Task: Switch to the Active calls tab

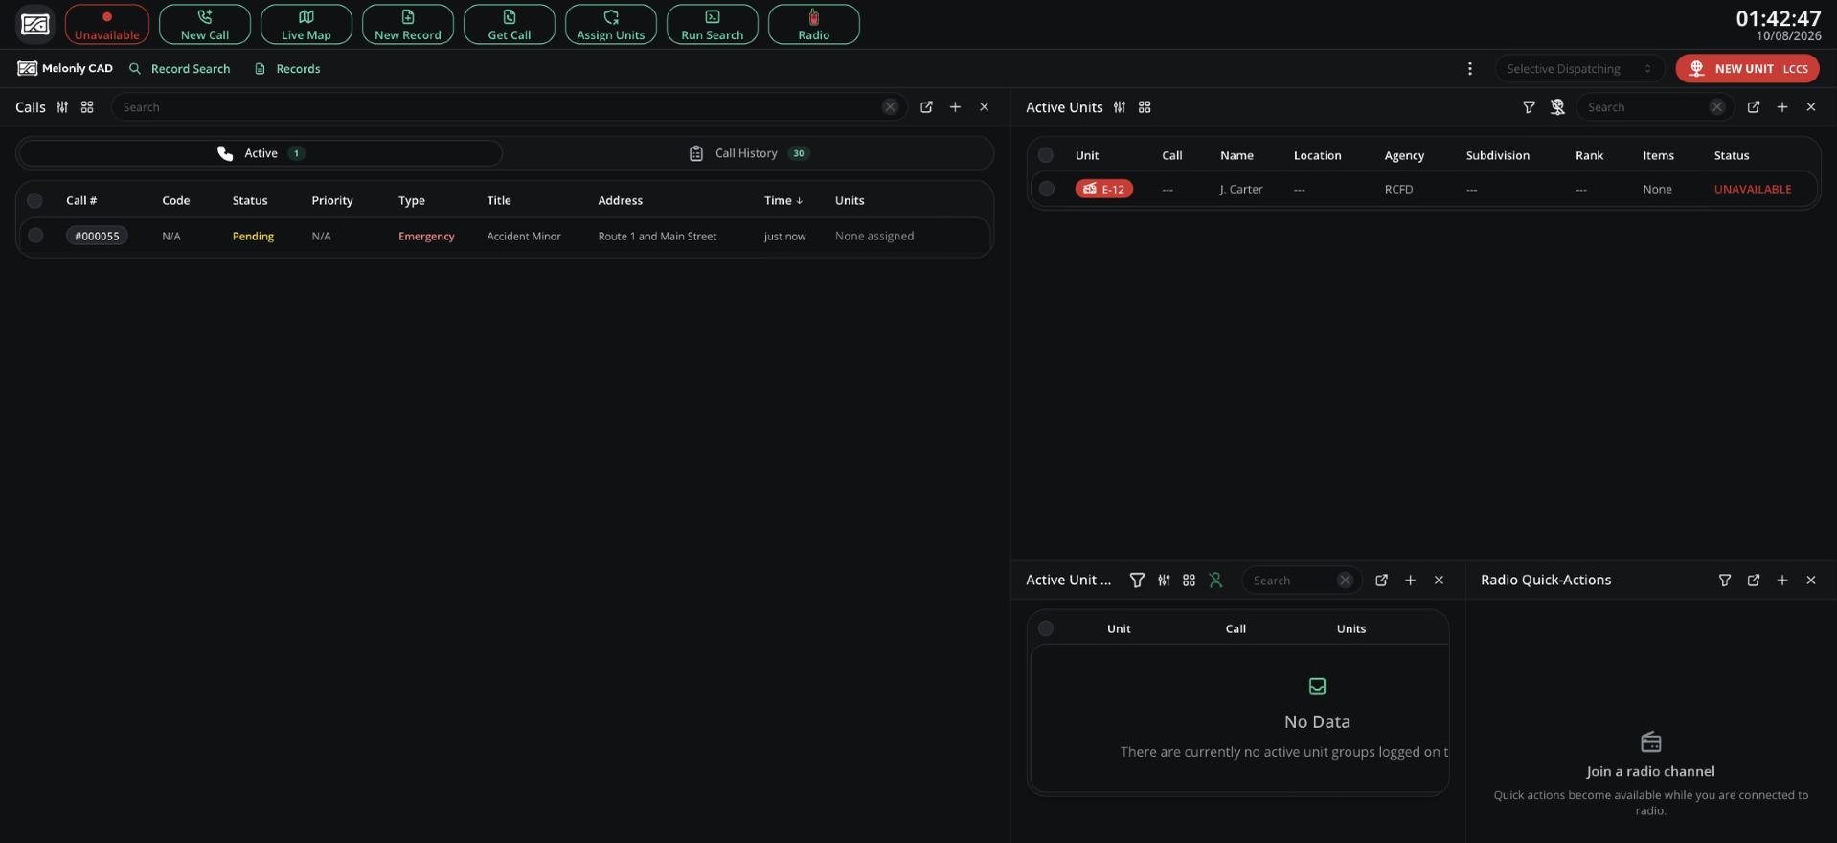Action: (261, 153)
